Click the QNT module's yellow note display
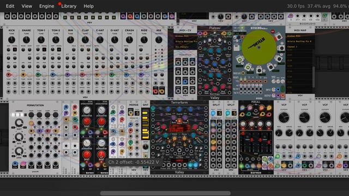Screen dimensions: 349x196 click(146, 124)
